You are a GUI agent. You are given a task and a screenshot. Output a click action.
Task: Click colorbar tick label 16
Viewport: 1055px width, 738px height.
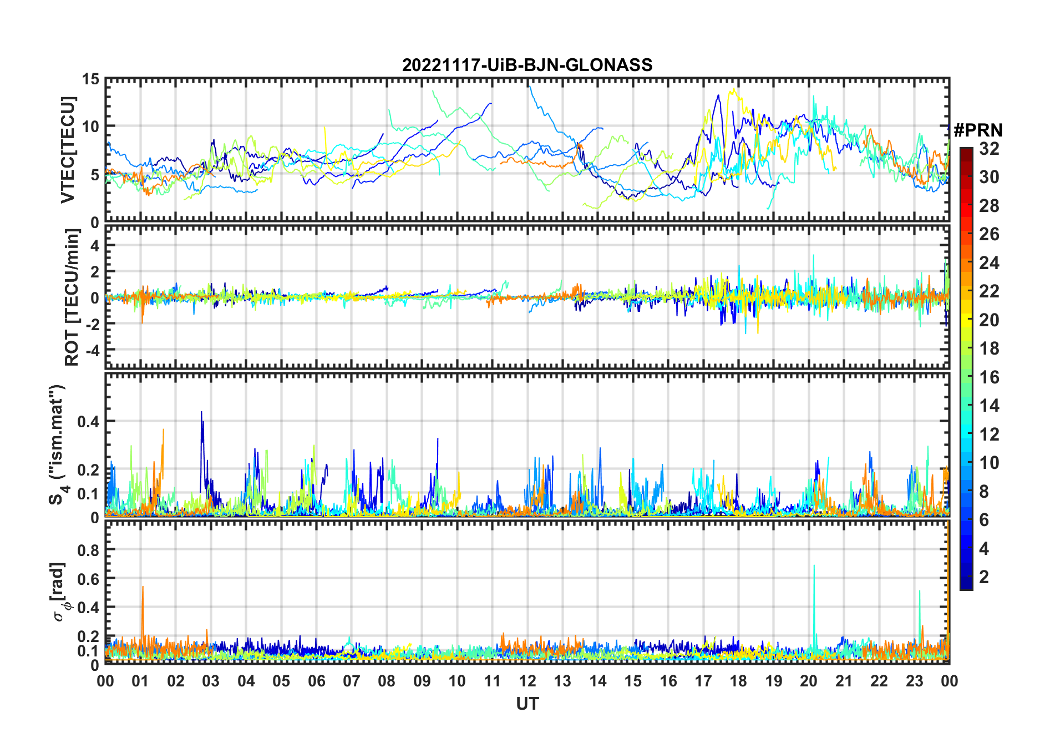989,377
